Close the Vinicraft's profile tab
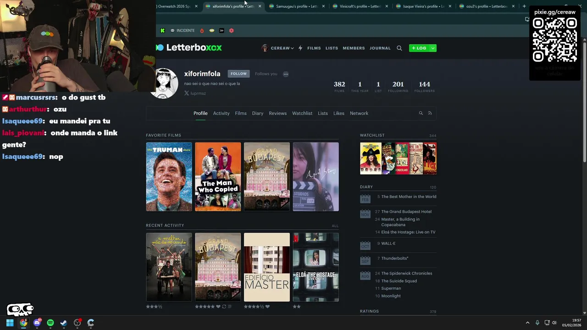 click(387, 6)
